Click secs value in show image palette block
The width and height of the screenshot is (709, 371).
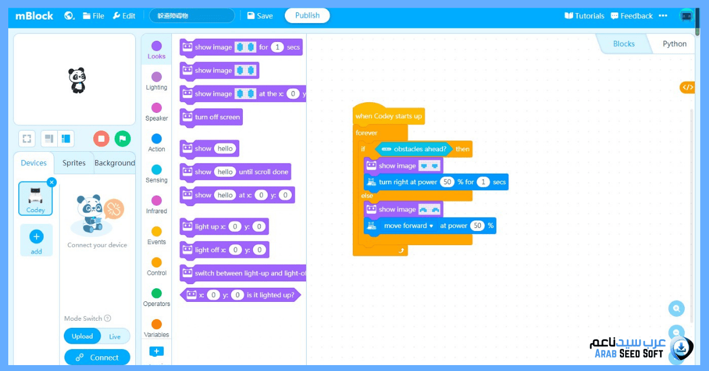pos(278,47)
